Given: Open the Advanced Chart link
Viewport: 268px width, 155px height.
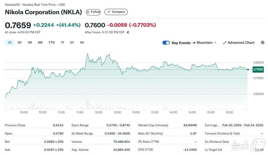Looking at the screenshot, I should pyautogui.click(x=241, y=43).
